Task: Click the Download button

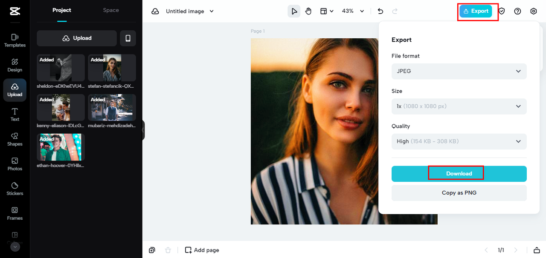Action: (x=459, y=174)
